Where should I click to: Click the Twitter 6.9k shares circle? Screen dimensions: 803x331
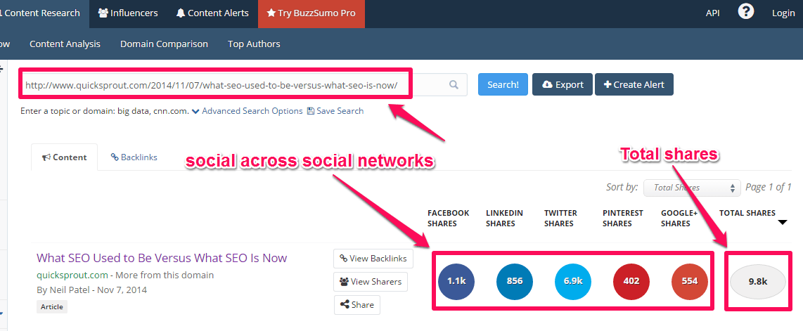point(573,281)
